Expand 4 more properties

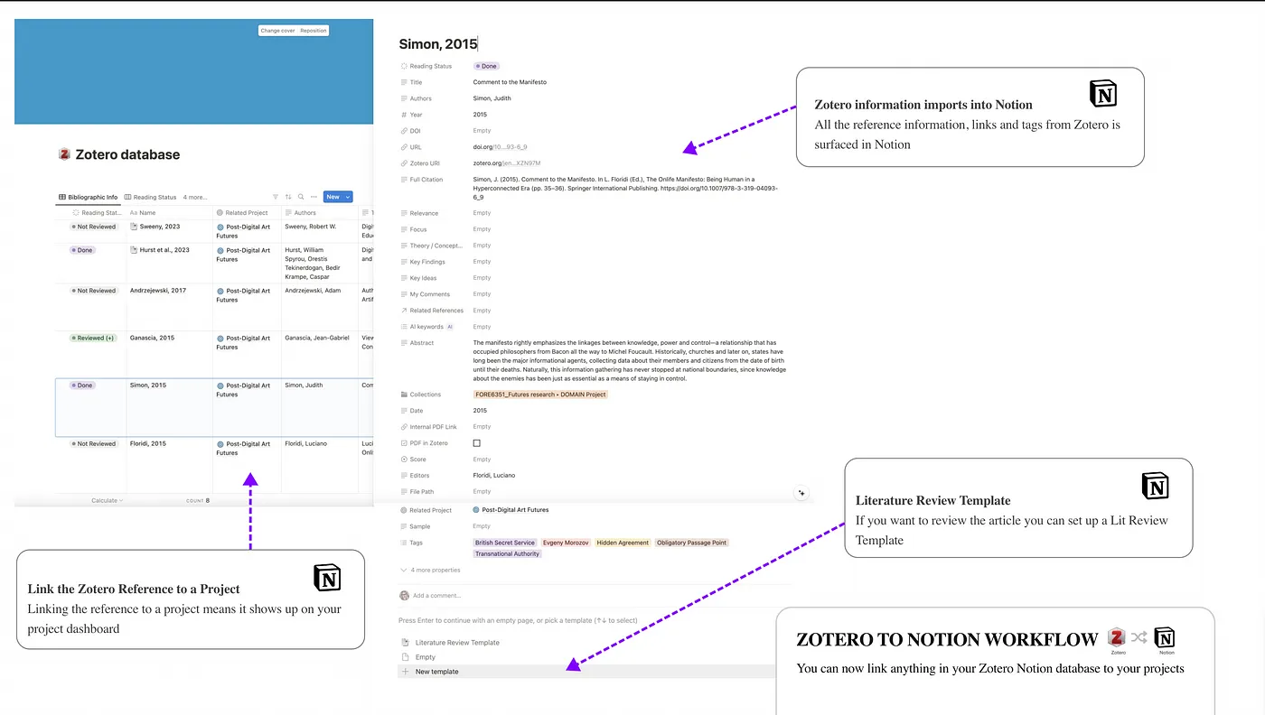pos(430,571)
